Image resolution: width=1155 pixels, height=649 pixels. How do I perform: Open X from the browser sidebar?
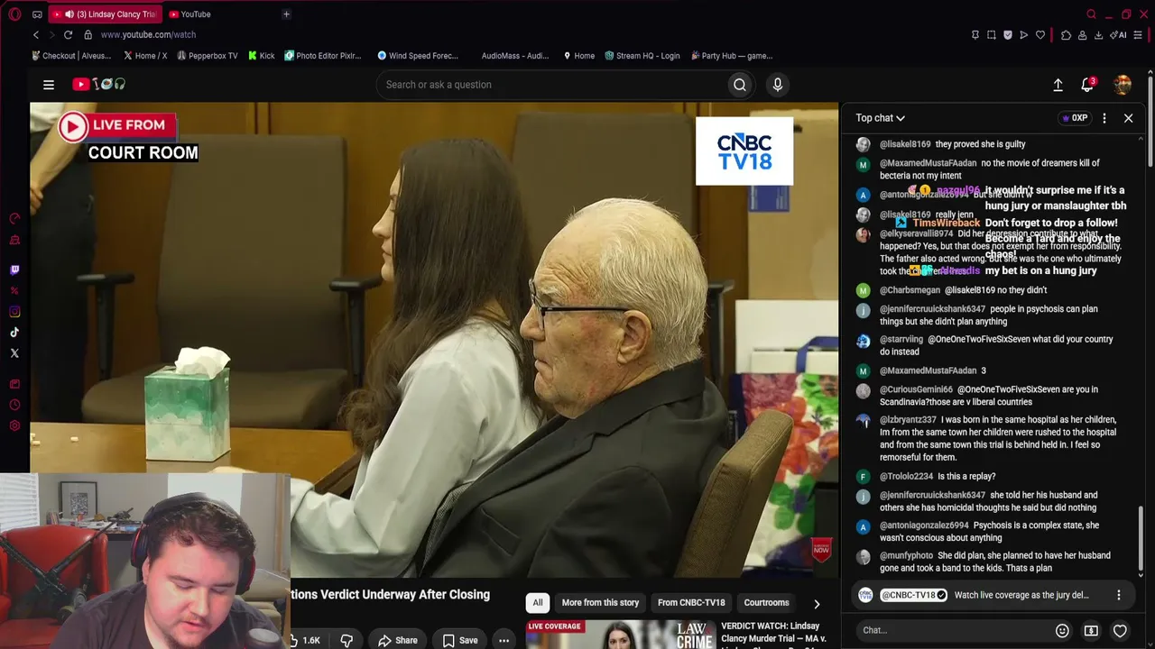14,353
